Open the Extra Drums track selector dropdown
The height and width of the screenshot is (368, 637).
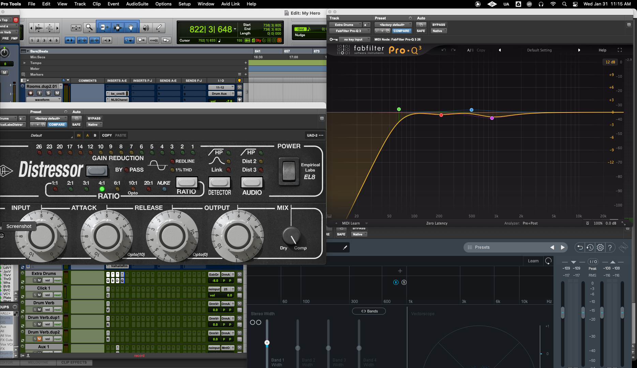346,25
